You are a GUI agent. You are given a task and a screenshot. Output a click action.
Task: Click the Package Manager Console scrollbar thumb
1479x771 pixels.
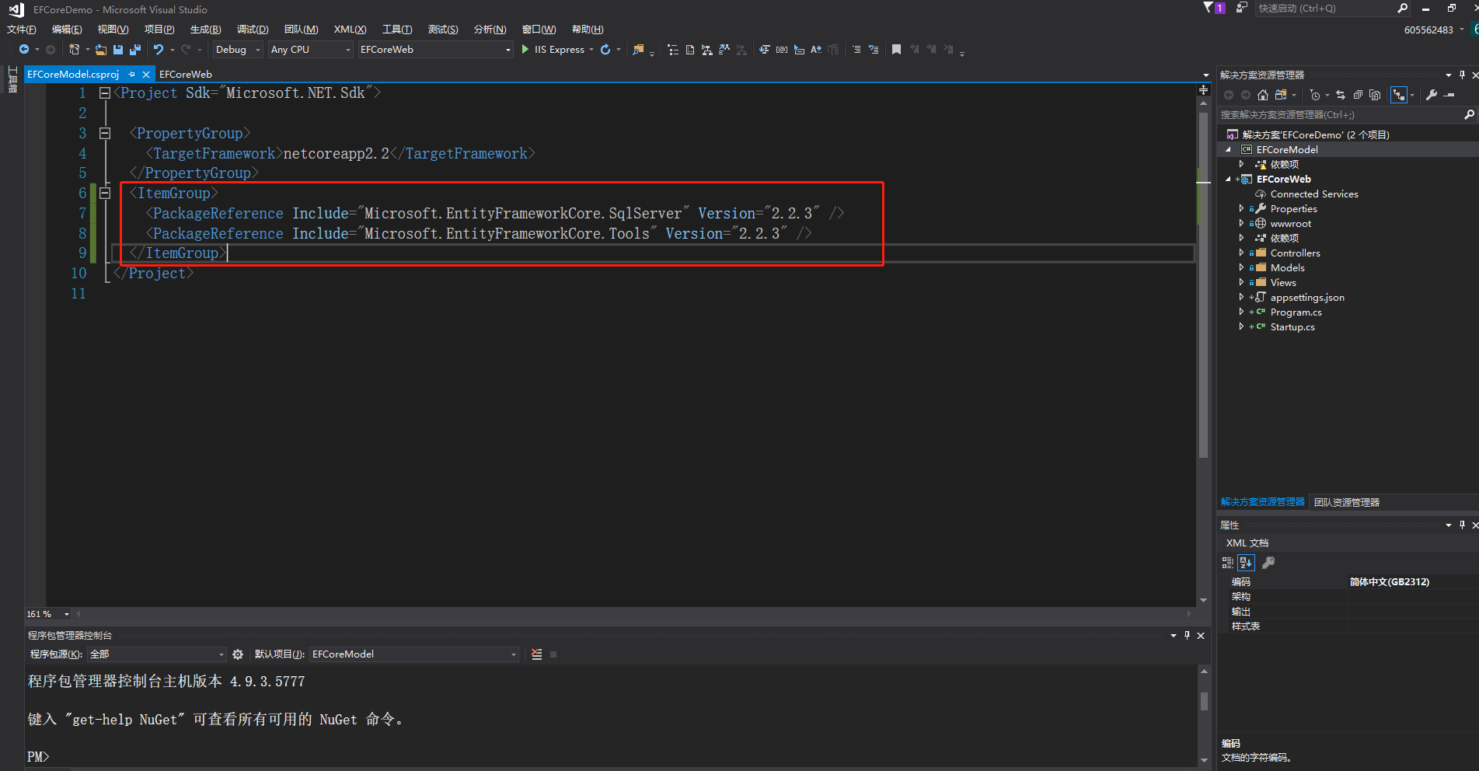[x=1204, y=701]
